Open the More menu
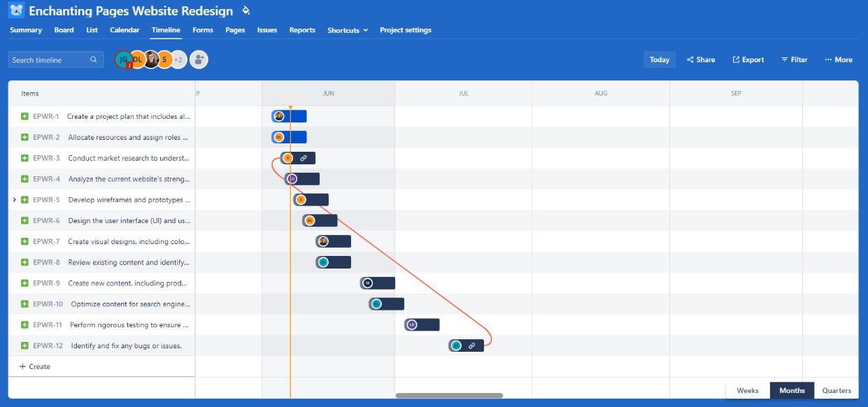The width and height of the screenshot is (868, 407). pos(839,60)
